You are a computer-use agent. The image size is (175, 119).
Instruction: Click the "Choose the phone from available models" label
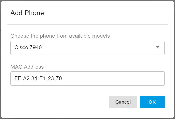60,36
